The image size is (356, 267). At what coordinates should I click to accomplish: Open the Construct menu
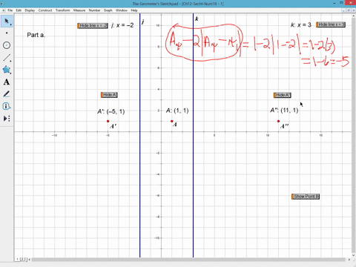pyautogui.click(x=45, y=10)
